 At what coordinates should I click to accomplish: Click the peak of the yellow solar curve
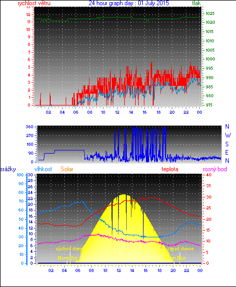pos(124,194)
